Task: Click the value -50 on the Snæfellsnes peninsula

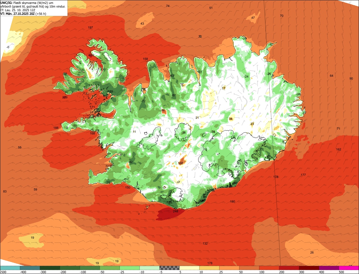Action: [74, 126]
